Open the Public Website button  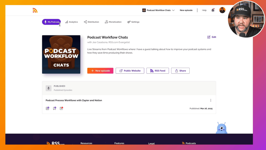130,71
